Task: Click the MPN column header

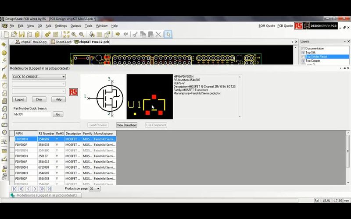Action: tap(26, 134)
